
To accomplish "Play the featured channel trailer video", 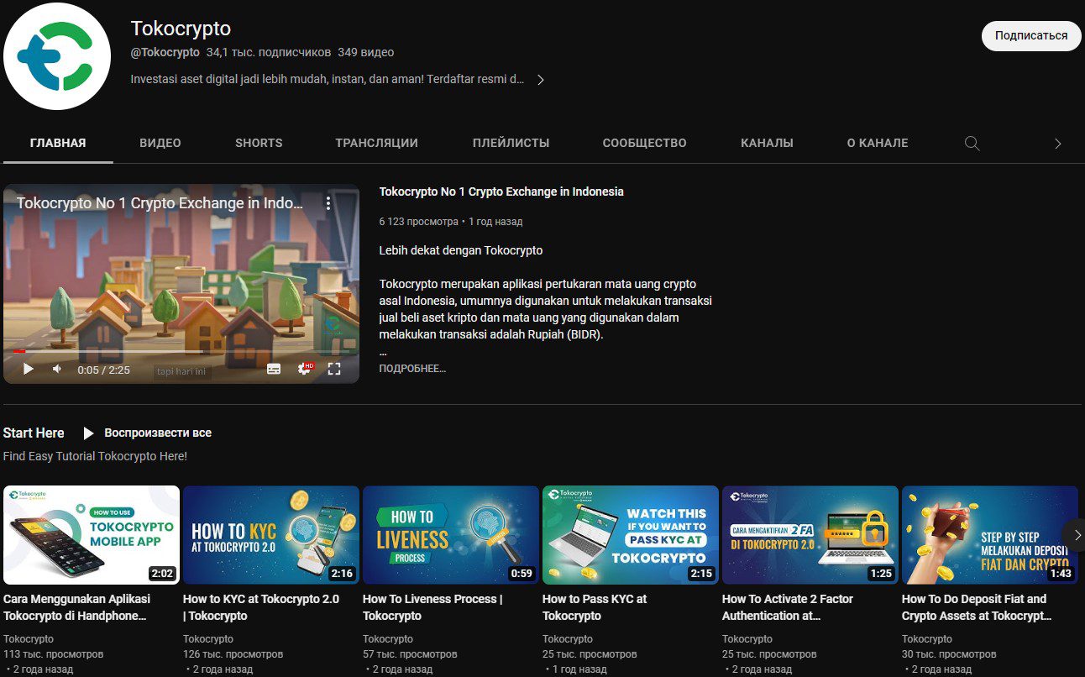I will (29, 369).
